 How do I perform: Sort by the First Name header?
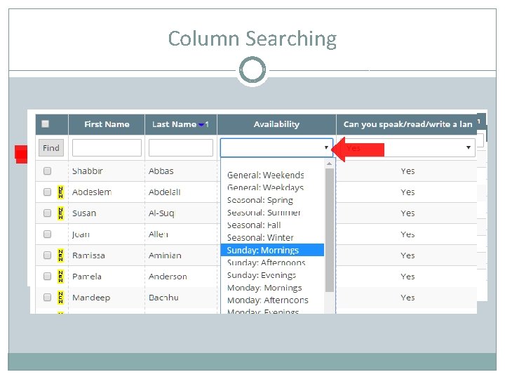pyautogui.click(x=107, y=124)
